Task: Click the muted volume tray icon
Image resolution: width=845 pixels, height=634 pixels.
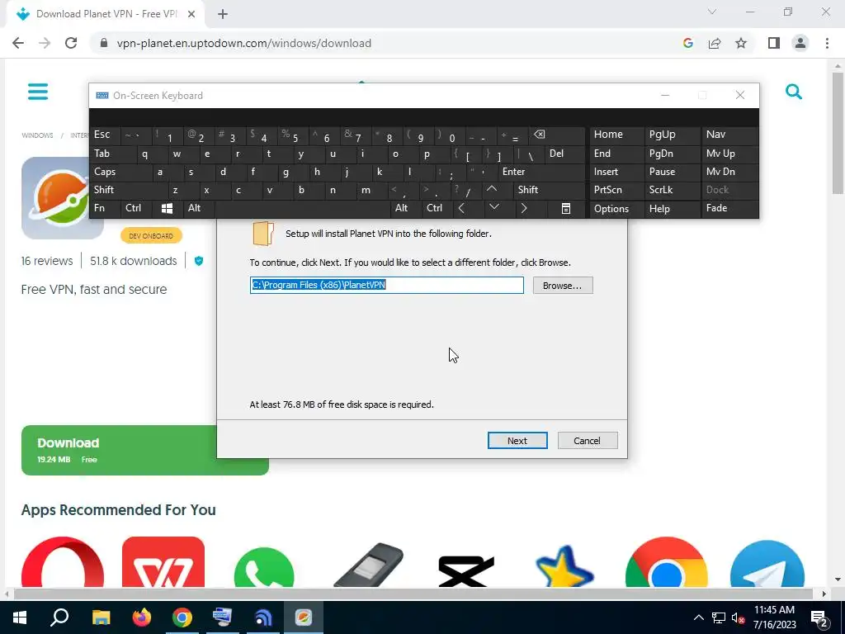Action: pos(738,617)
